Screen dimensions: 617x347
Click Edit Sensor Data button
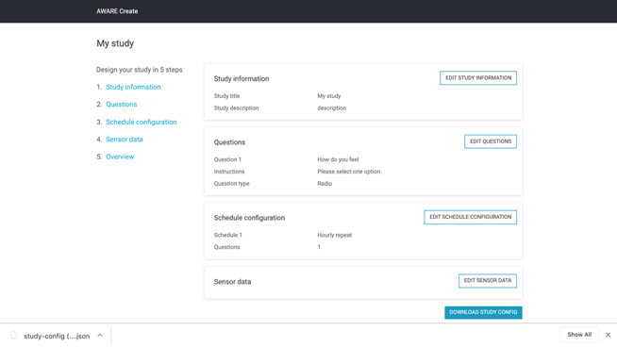(x=488, y=281)
